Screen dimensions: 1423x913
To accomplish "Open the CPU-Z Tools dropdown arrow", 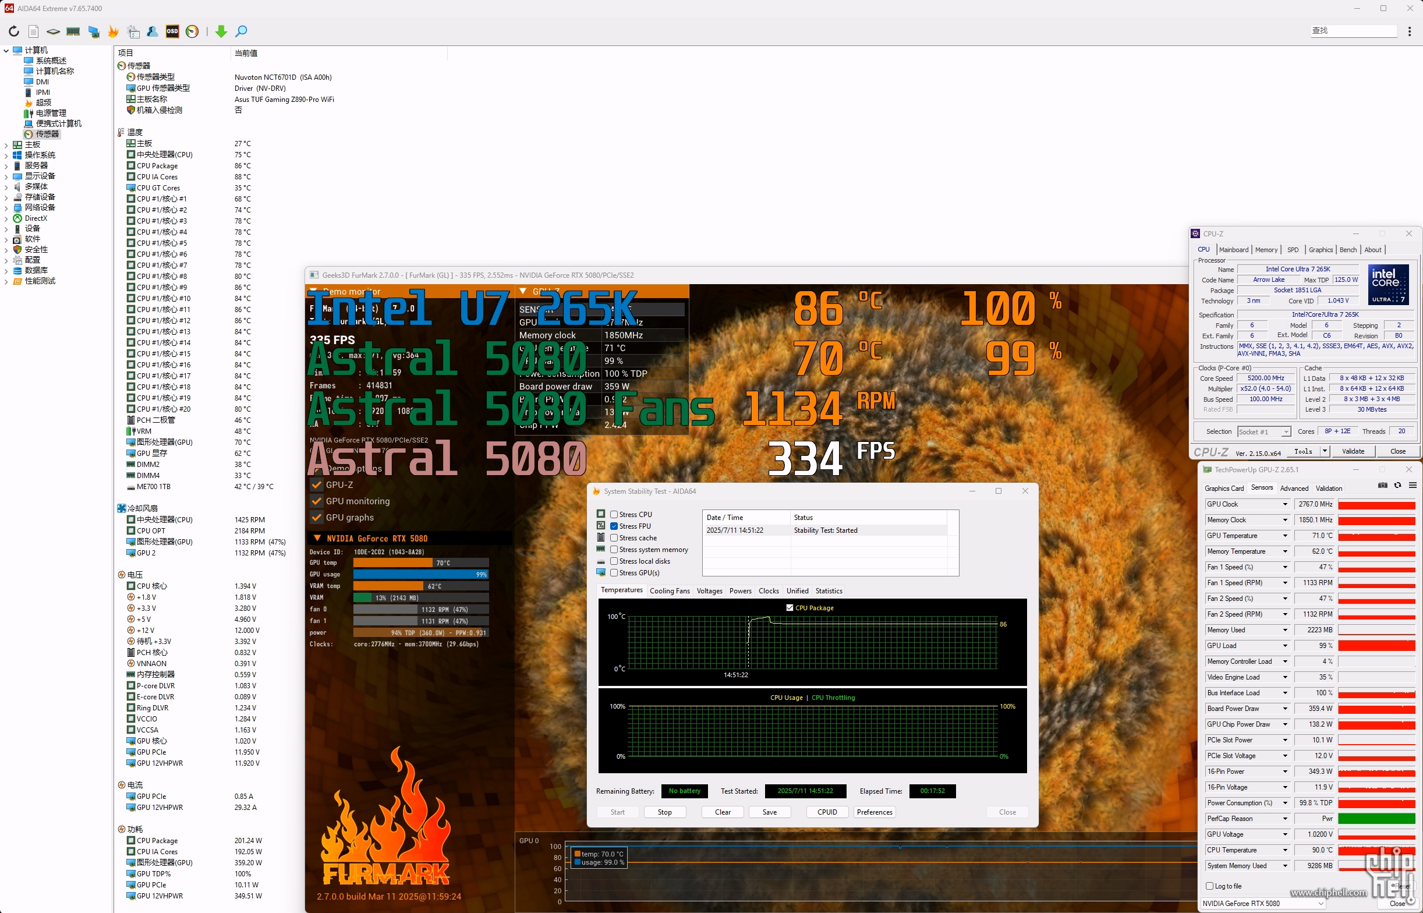I will (1324, 452).
